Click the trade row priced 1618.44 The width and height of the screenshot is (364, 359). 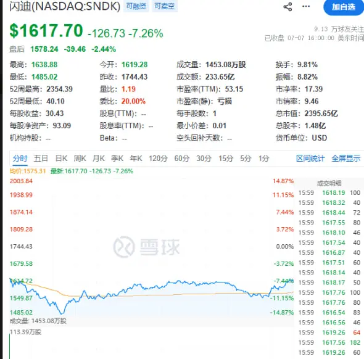[x=329, y=213]
